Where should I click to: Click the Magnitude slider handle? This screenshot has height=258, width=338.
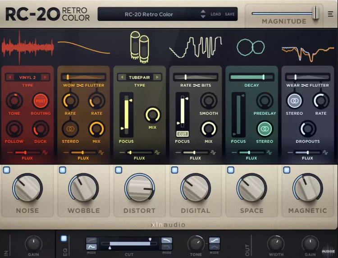316,13
